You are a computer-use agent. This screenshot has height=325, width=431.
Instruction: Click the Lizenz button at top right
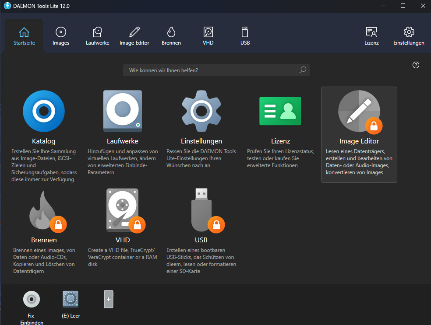(x=371, y=36)
